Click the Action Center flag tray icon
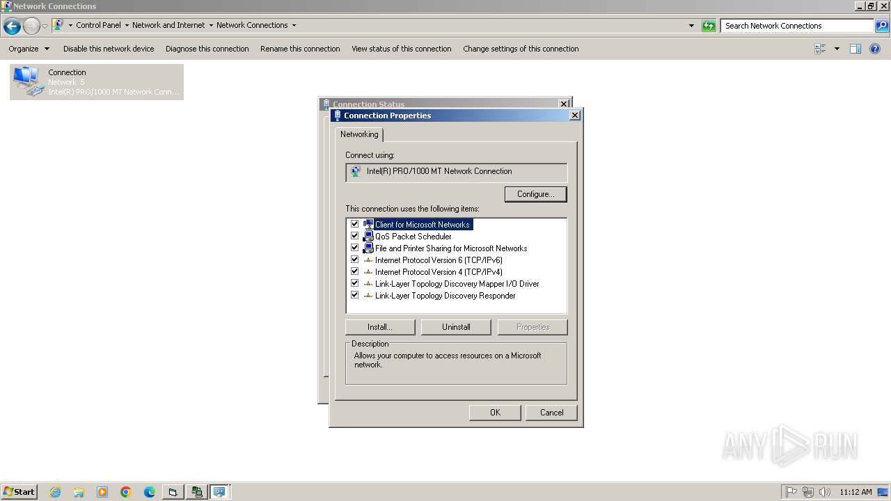The height and width of the screenshot is (501, 891). point(791,492)
